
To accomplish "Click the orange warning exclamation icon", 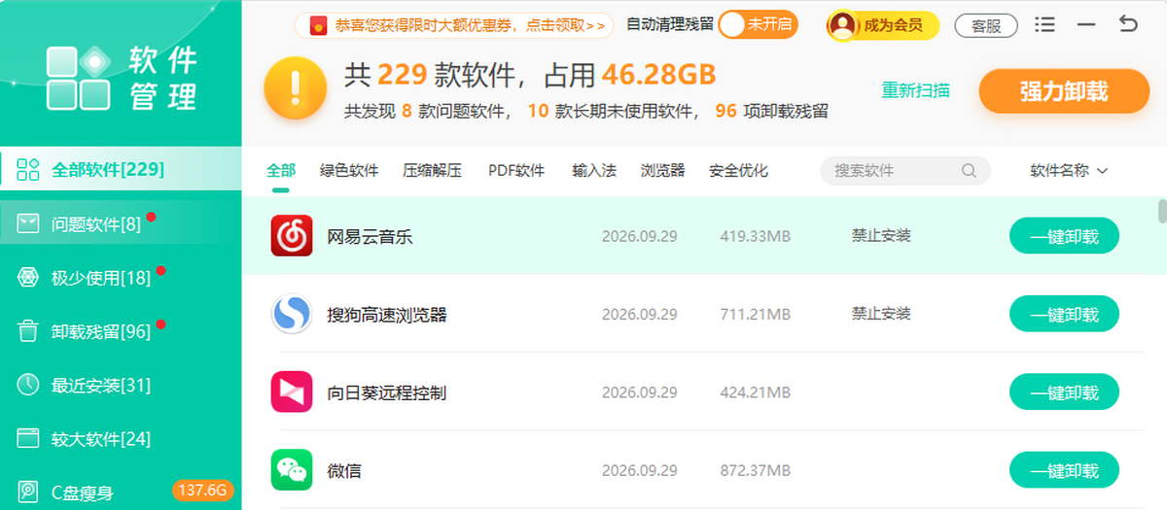I will pos(296,88).
